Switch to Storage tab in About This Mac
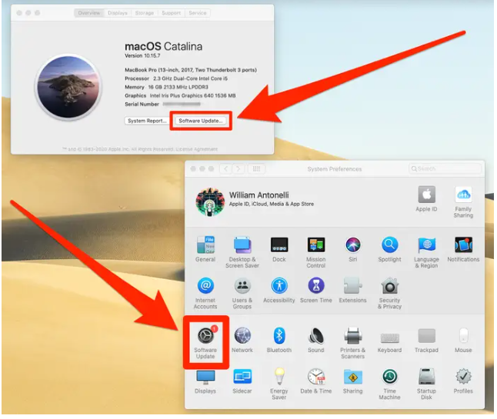 (x=145, y=13)
